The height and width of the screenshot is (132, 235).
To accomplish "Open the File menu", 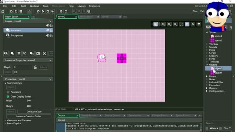I will pyautogui.click(x=5, y=6).
